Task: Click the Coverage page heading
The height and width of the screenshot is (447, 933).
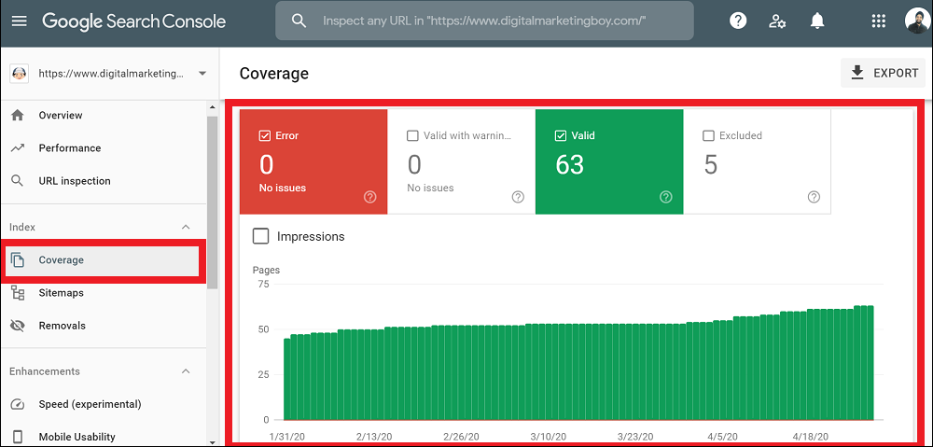Action: pyautogui.click(x=273, y=74)
